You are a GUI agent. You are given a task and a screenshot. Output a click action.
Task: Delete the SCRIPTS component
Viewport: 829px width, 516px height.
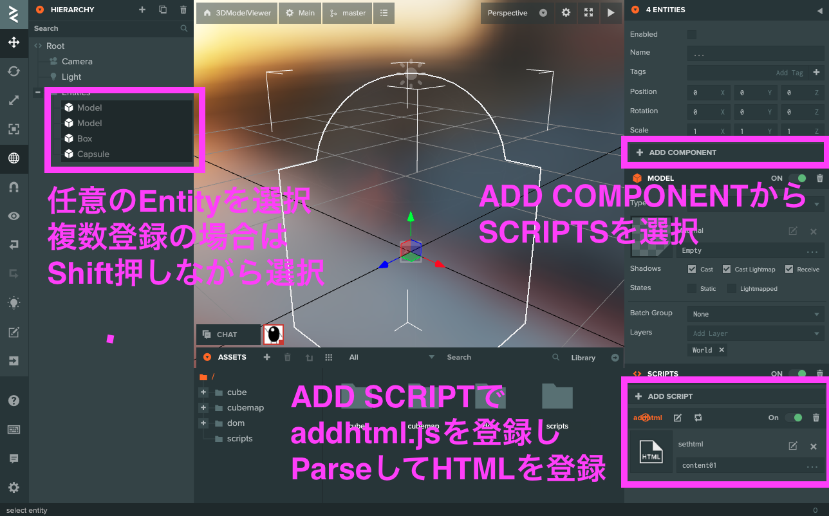[819, 374]
